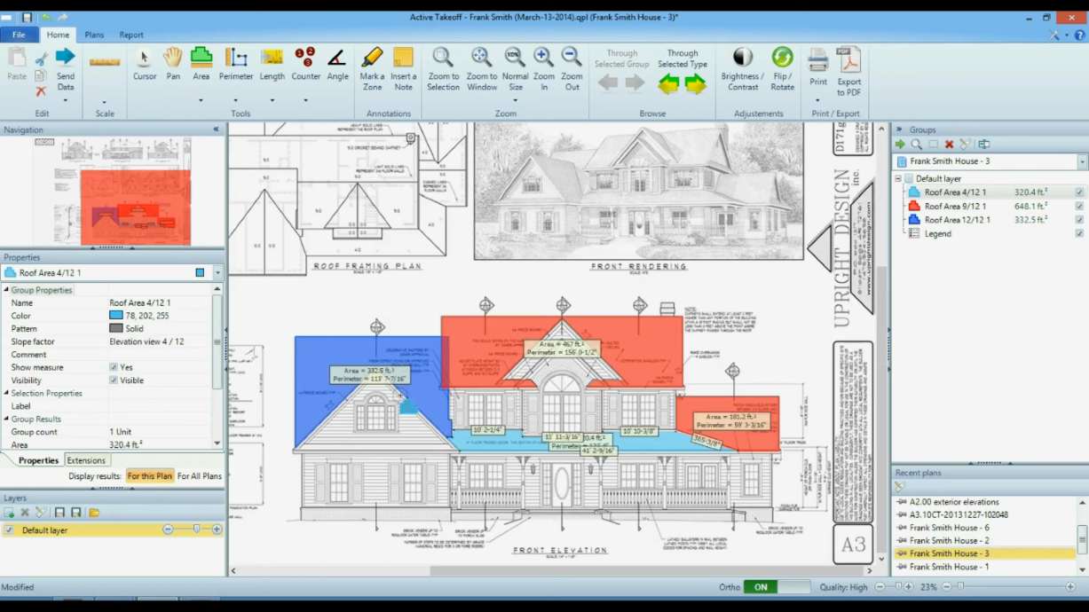Click the green arrow in Groups toolbar
The height and width of the screenshot is (612, 1089).
coord(900,145)
